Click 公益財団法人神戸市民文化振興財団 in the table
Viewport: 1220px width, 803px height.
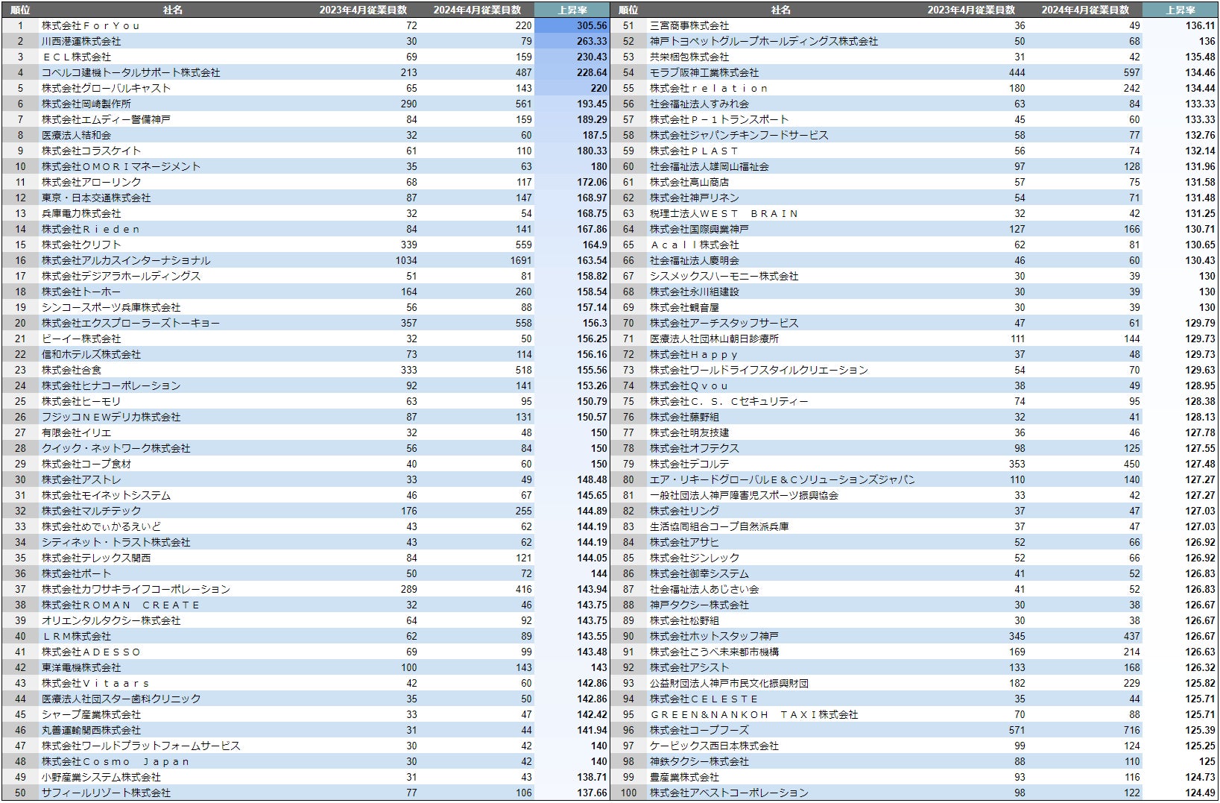(730, 683)
